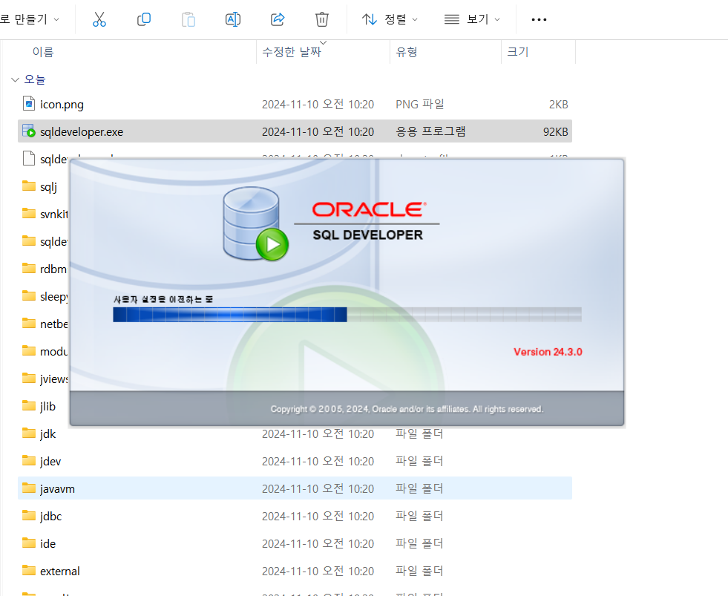Open the 만들기 new item dropdown
728x596 pixels.
click(30, 19)
